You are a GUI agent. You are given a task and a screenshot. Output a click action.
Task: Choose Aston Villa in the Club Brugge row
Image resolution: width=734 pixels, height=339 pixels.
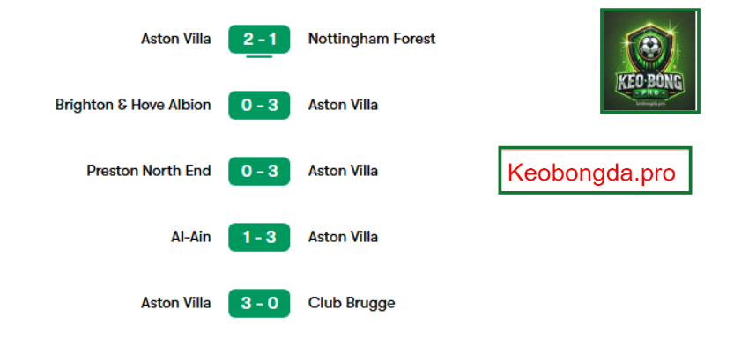tap(176, 303)
